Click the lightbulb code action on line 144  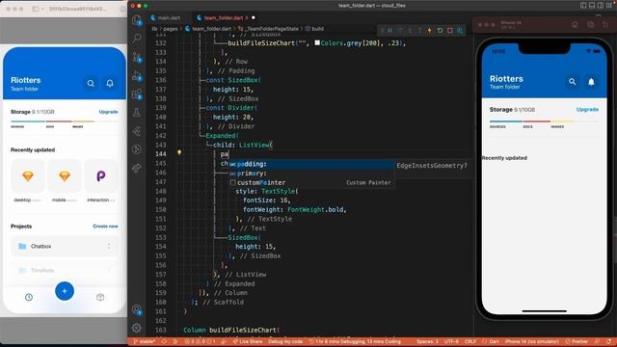pyautogui.click(x=179, y=152)
